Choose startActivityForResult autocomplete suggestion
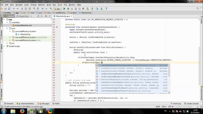The width and height of the screenshot is (203, 114). pyautogui.click(x=132, y=82)
